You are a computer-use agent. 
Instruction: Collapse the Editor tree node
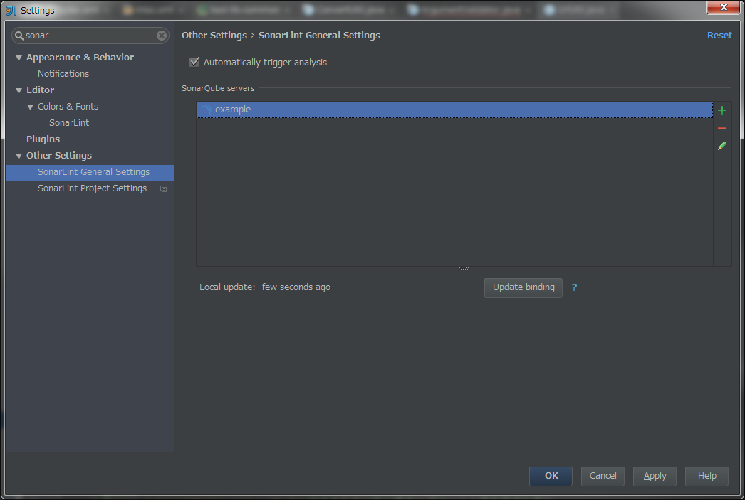tap(19, 90)
